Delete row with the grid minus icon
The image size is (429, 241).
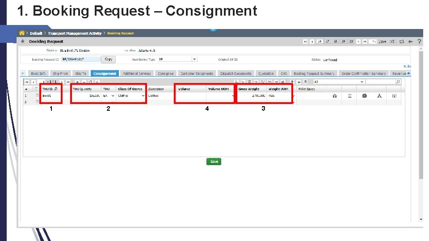coord(84,82)
